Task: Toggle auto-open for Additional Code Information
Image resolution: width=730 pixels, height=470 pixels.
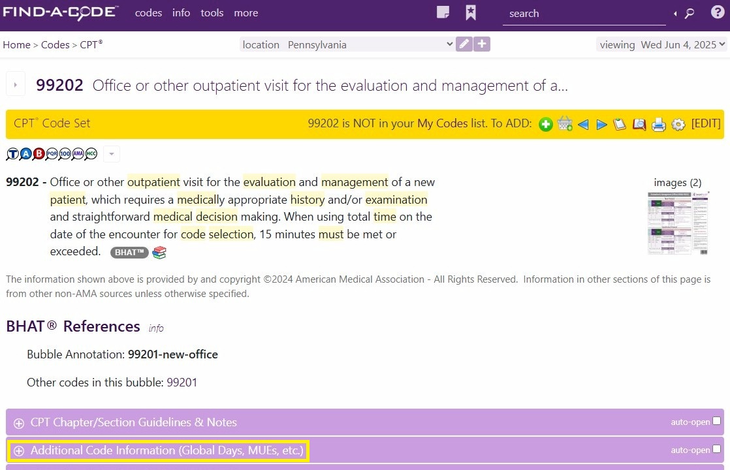Action: point(716,448)
